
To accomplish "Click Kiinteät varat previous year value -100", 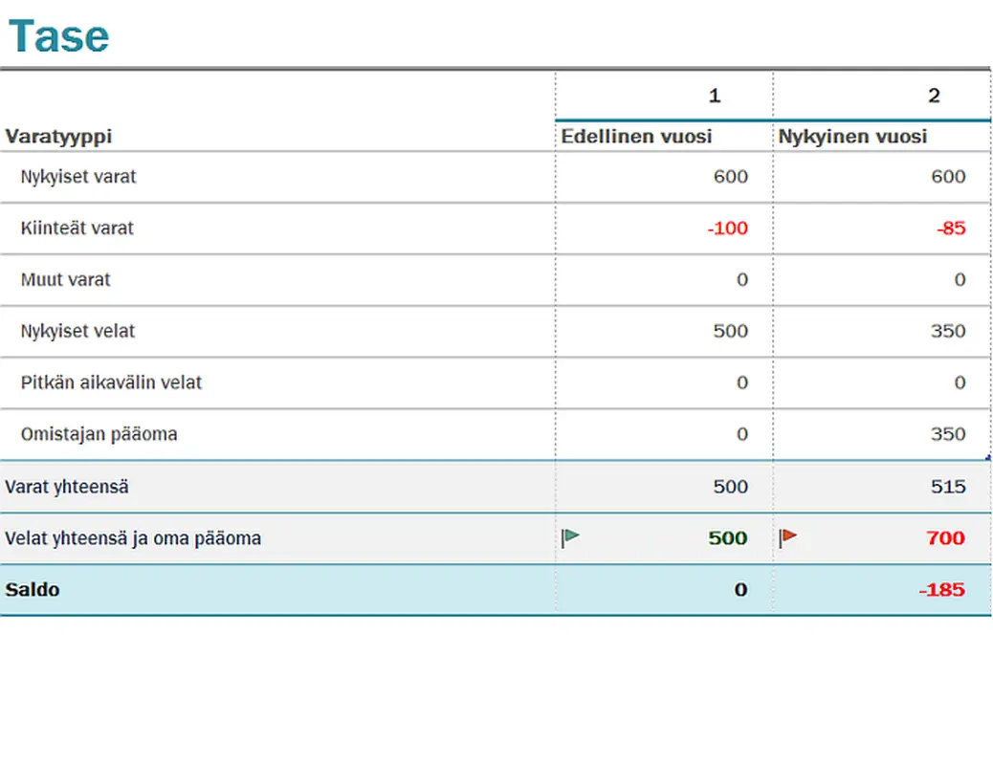I will click(x=728, y=229).
